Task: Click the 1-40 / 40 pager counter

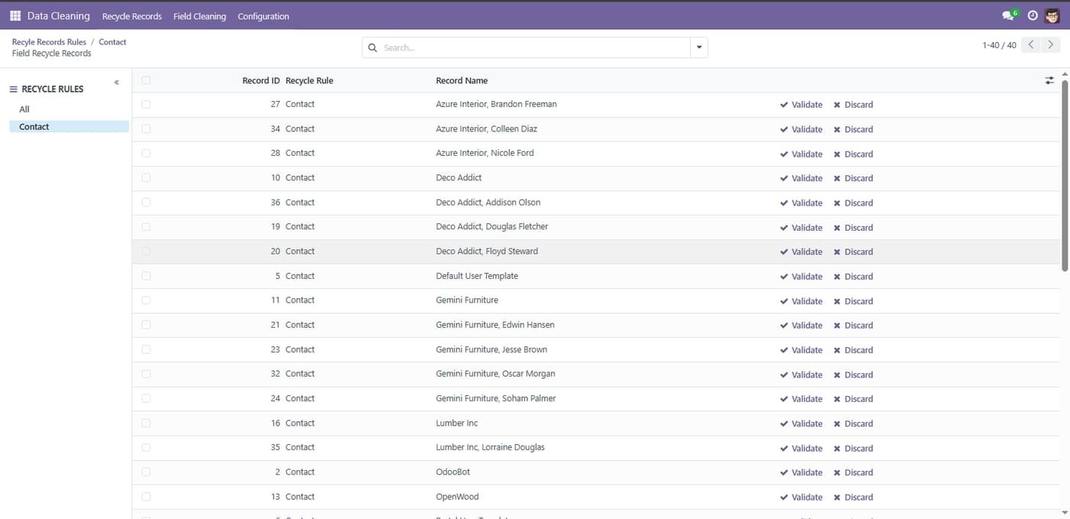Action: point(999,45)
